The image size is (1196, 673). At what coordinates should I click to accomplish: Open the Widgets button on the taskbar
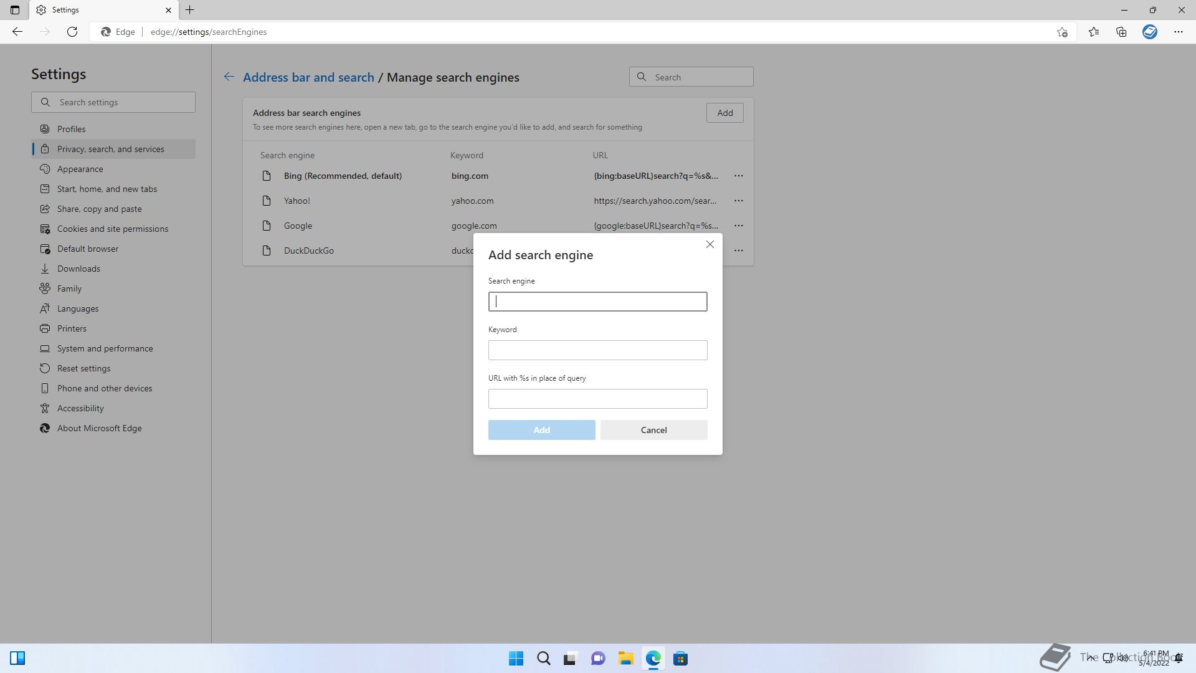[x=17, y=658]
